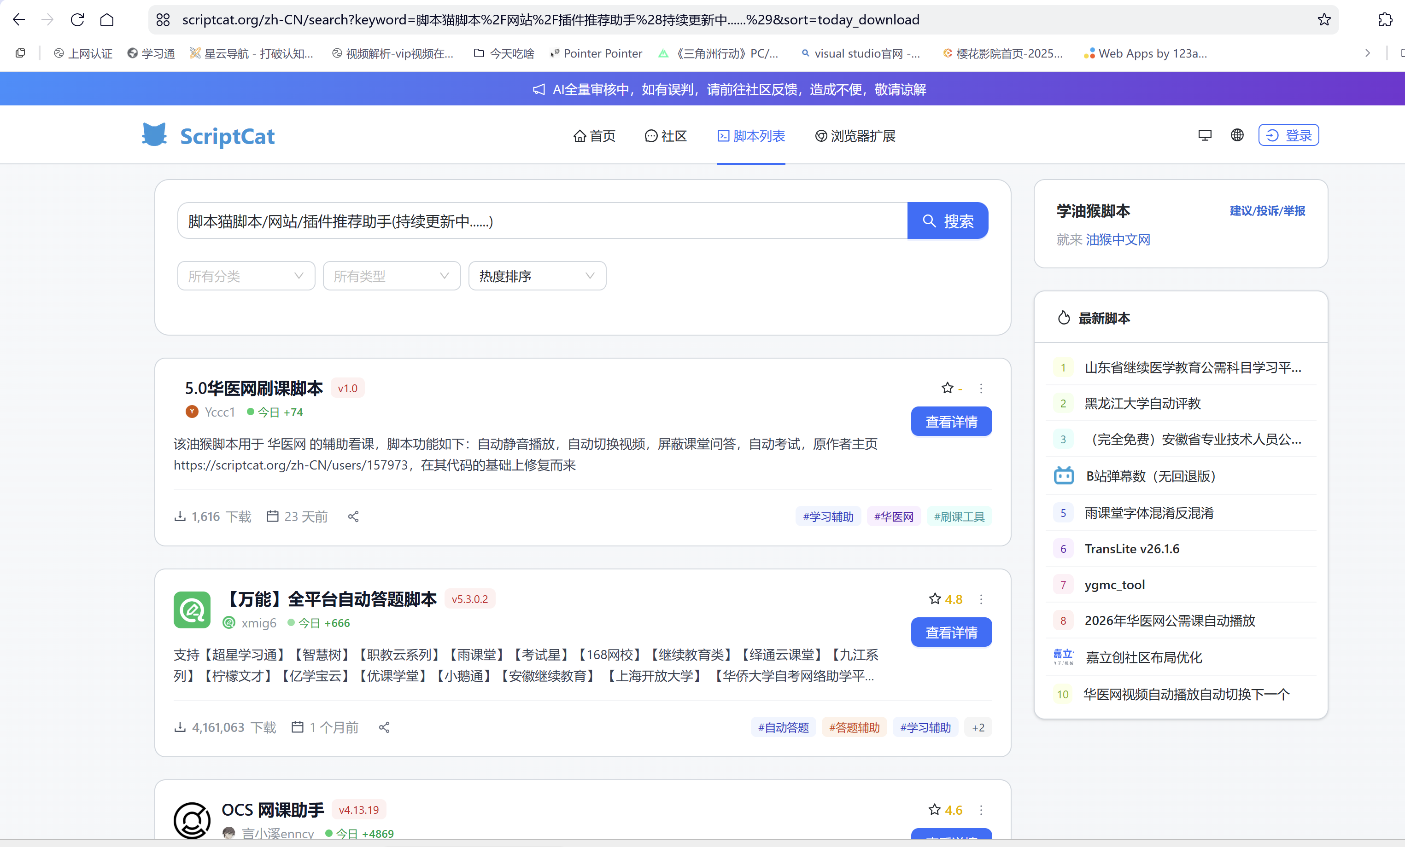This screenshot has width=1405, height=847.
Task: Click the star rating of OCS 网课助手
Action: (946, 810)
